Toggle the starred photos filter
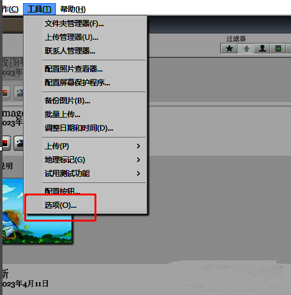Image resolution: width=291 pixels, height=295 pixels. coord(229,49)
